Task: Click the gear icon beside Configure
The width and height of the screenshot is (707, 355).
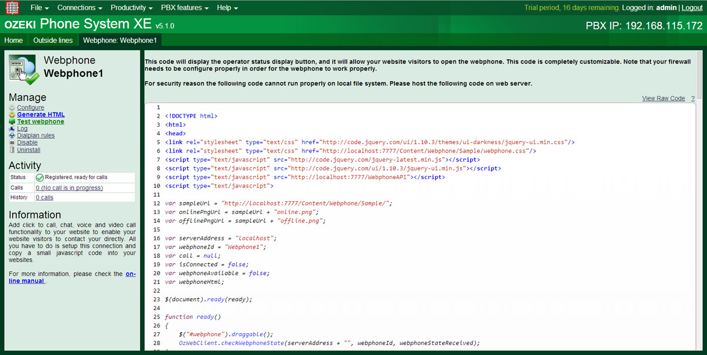Action: 12,108
